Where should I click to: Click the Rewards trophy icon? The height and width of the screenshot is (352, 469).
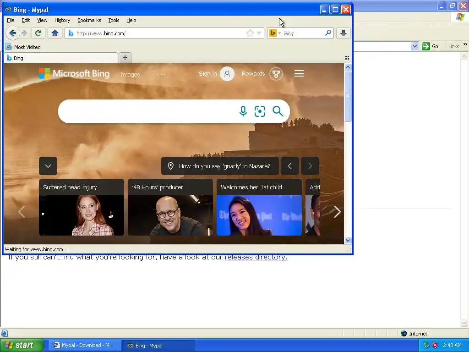pyautogui.click(x=276, y=74)
